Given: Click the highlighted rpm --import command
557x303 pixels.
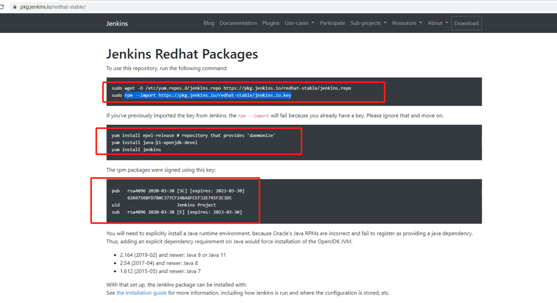Looking at the screenshot, I should click(x=208, y=95).
